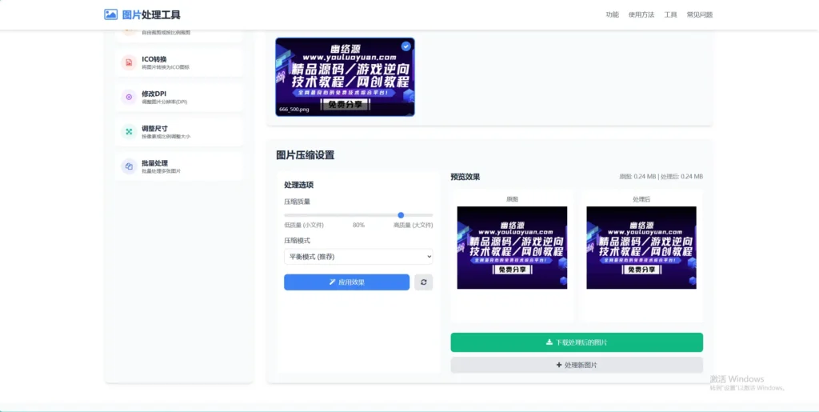
Task: Select 调整尺寸 in the sidebar
Action: pyautogui.click(x=179, y=131)
